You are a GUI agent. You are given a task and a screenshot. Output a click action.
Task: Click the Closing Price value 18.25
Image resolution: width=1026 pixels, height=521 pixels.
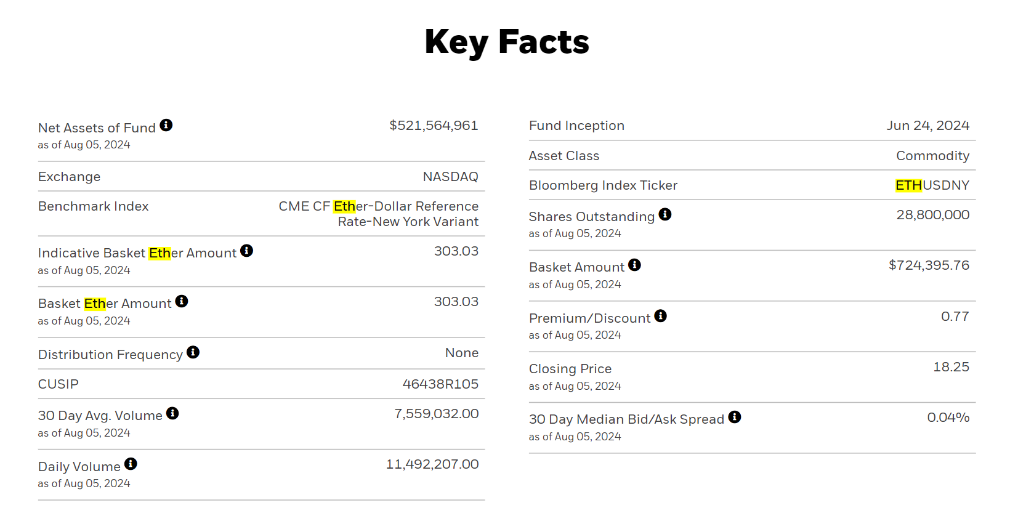(951, 367)
